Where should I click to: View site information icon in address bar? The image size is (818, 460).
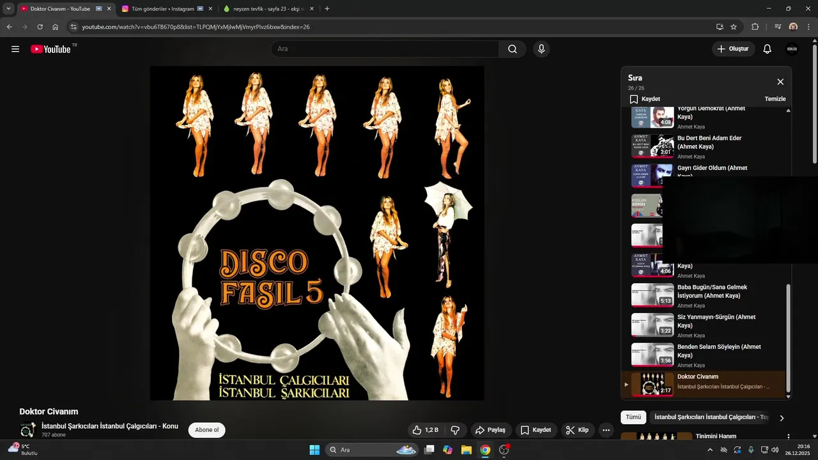[x=73, y=27]
